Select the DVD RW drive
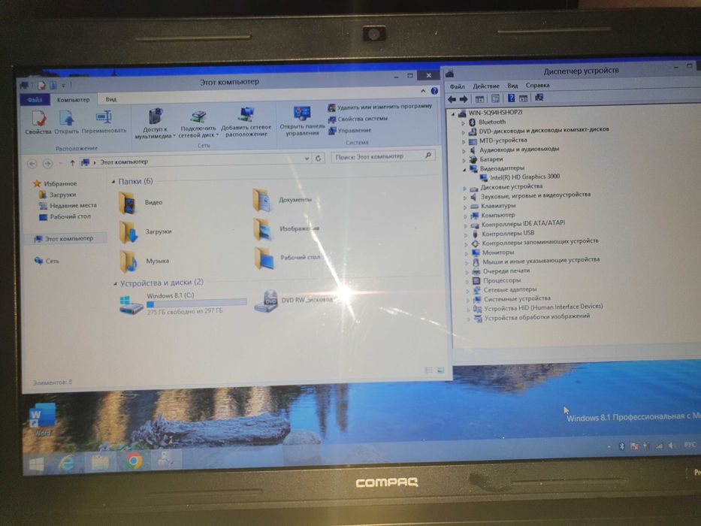Screen dimensions: 701x526 (295, 301)
